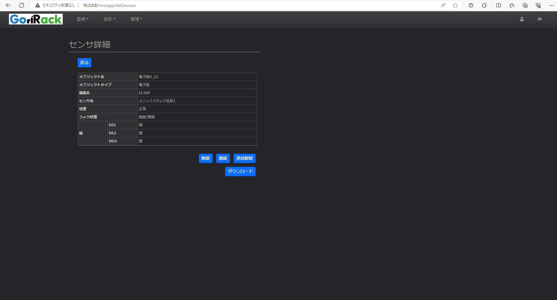Expand the 設定 dropdown menu

click(x=110, y=19)
